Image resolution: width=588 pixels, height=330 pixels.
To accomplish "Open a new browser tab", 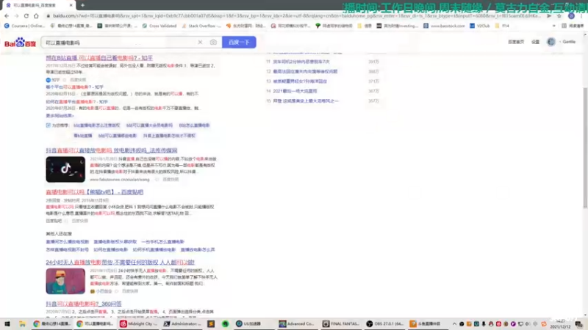I will 82,5.
